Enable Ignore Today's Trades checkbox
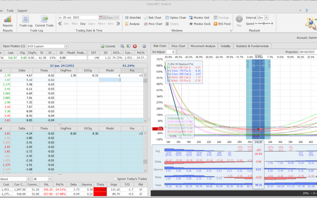This screenshot has width=317, height=198. coord(115,179)
